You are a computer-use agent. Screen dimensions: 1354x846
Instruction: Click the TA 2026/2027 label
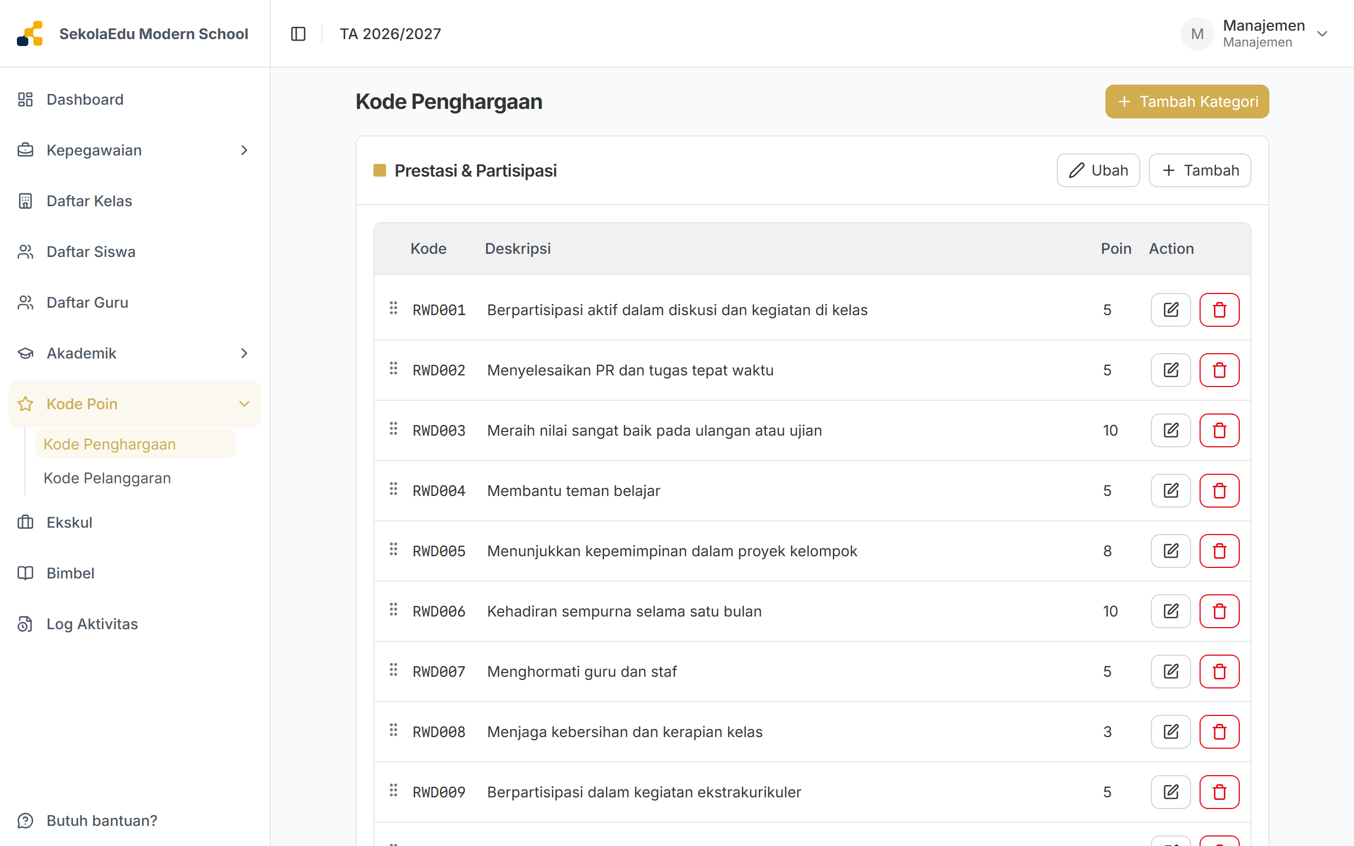tap(390, 34)
